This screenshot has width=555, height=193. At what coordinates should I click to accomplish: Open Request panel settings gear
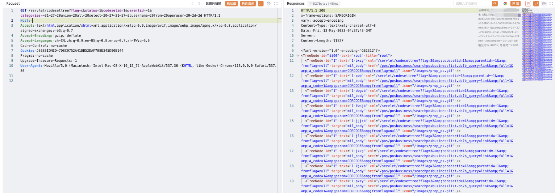268,4
